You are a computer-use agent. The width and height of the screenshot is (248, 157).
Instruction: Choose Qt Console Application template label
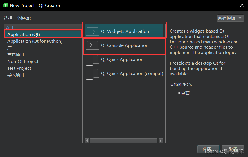125,45
